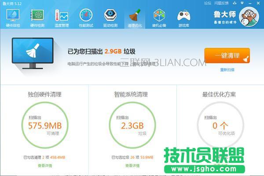Click the 最佳优化方案 panel heading
Screen dimensions: 264x176
(x=220, y=94)
